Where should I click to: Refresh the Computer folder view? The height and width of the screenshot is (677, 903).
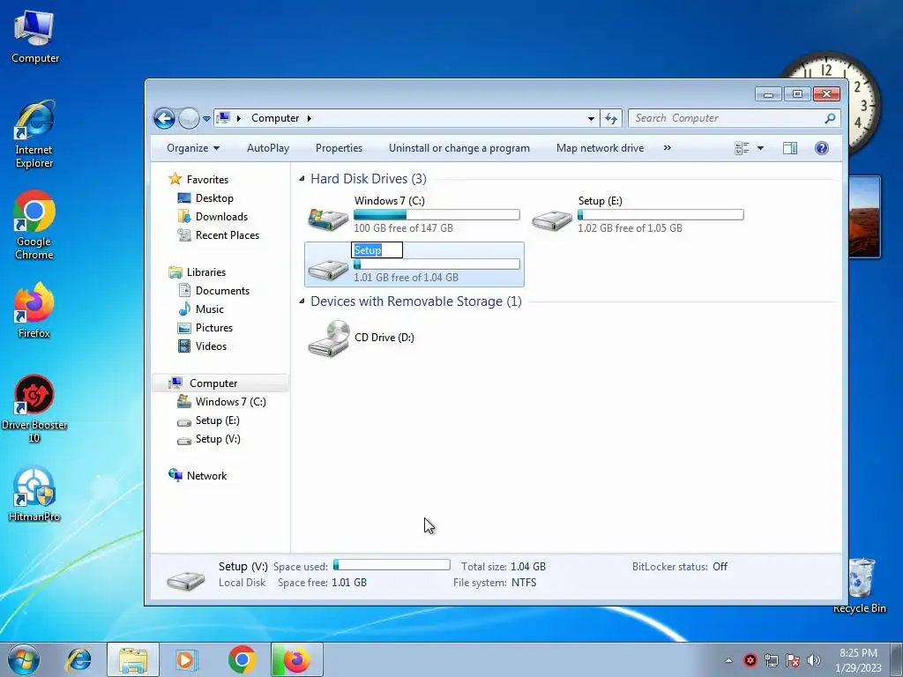point(611,119)
